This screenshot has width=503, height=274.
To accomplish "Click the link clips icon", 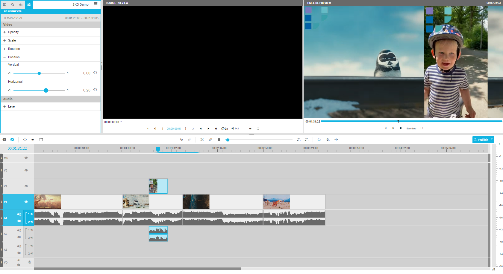I will pyautogui.click(x=210, y=140).
